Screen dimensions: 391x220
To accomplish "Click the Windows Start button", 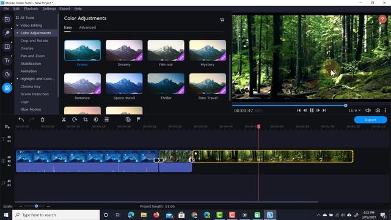I will [x=6, y=215].
